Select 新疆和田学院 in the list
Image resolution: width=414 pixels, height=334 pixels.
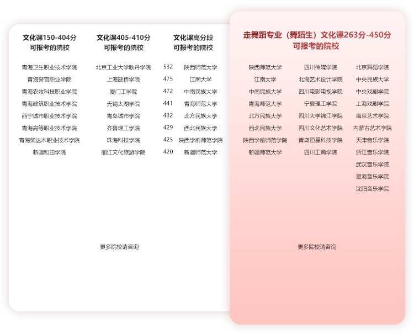click(x=49, y=152)
